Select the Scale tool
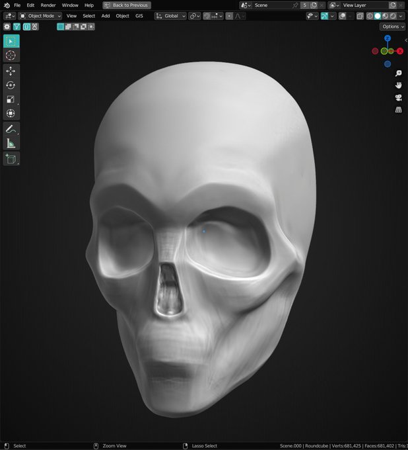Screen dimensions: 408x450 [11, 99]
